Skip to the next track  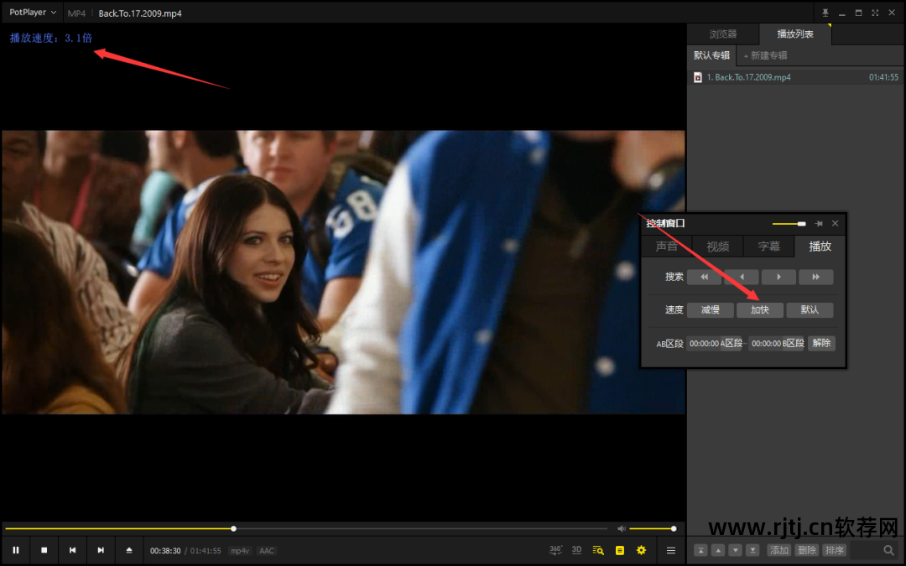pos(101,550)
